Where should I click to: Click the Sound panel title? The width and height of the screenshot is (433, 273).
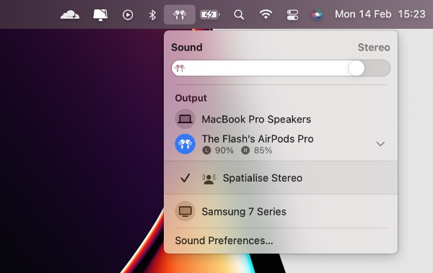click(x=187, y=48)
